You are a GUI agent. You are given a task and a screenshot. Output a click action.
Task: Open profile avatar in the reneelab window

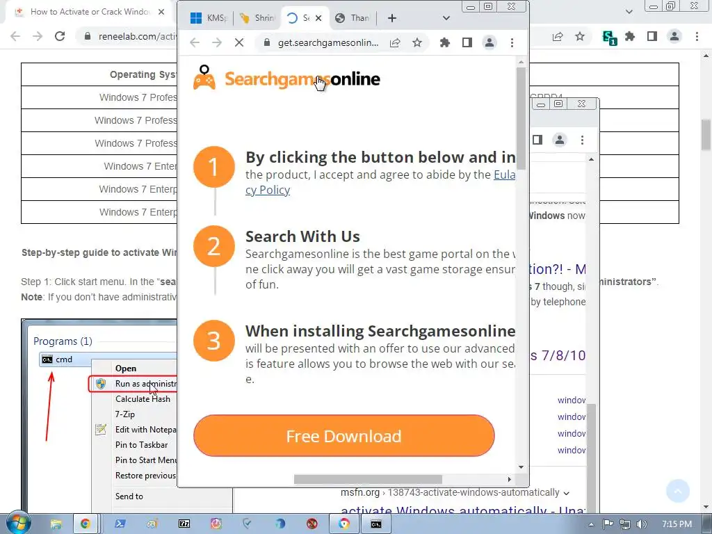(x=674, y=36)
